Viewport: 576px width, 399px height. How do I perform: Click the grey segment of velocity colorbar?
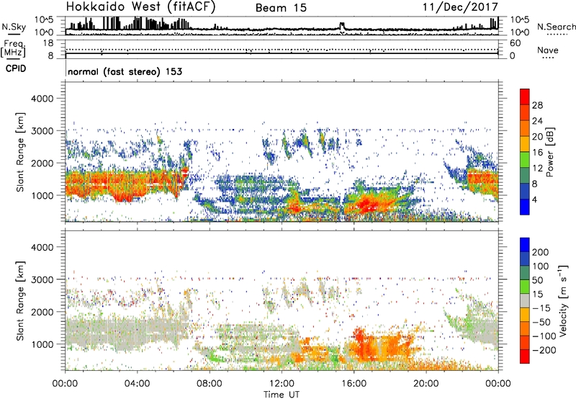coord(525,300)
